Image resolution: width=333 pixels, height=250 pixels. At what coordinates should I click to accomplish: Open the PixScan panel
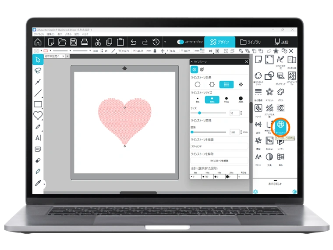[269, 141]
